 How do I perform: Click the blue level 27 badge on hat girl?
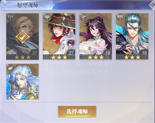pos(71,53)
